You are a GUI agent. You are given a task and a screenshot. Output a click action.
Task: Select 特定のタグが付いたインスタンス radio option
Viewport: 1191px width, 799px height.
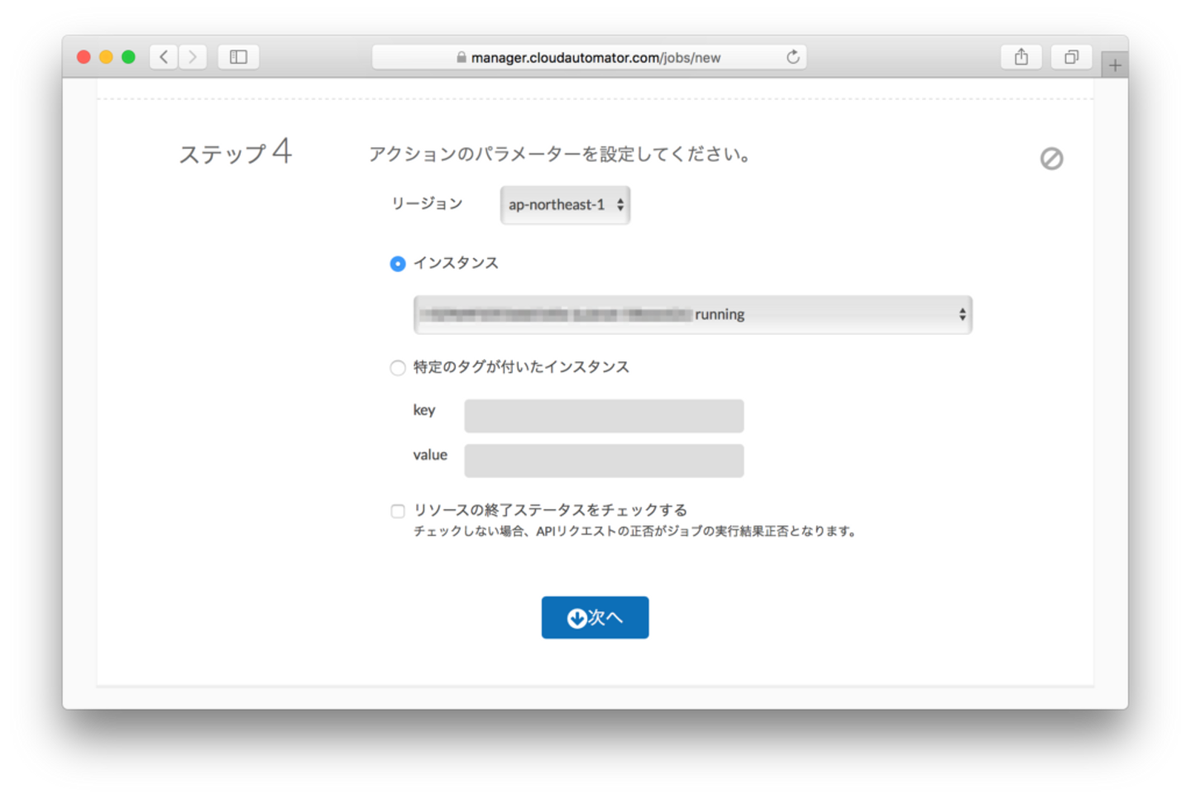[398, 367]
